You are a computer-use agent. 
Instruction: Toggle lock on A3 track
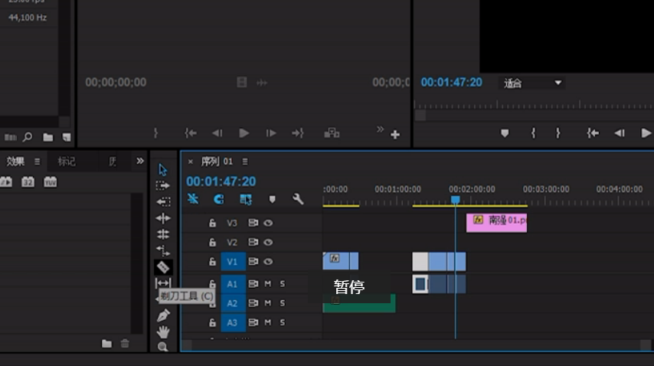(212, 322)
